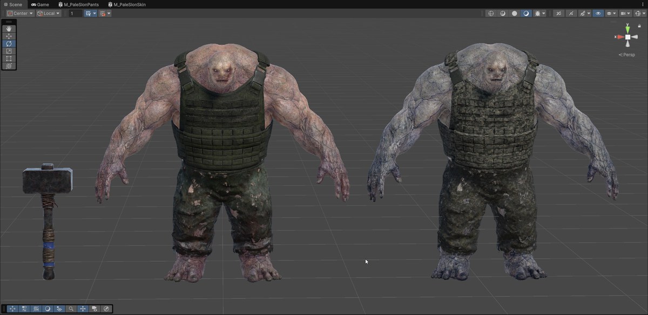Click the magnifier search icon in bottom bar
648x315 pixels.
coord(71,309)
